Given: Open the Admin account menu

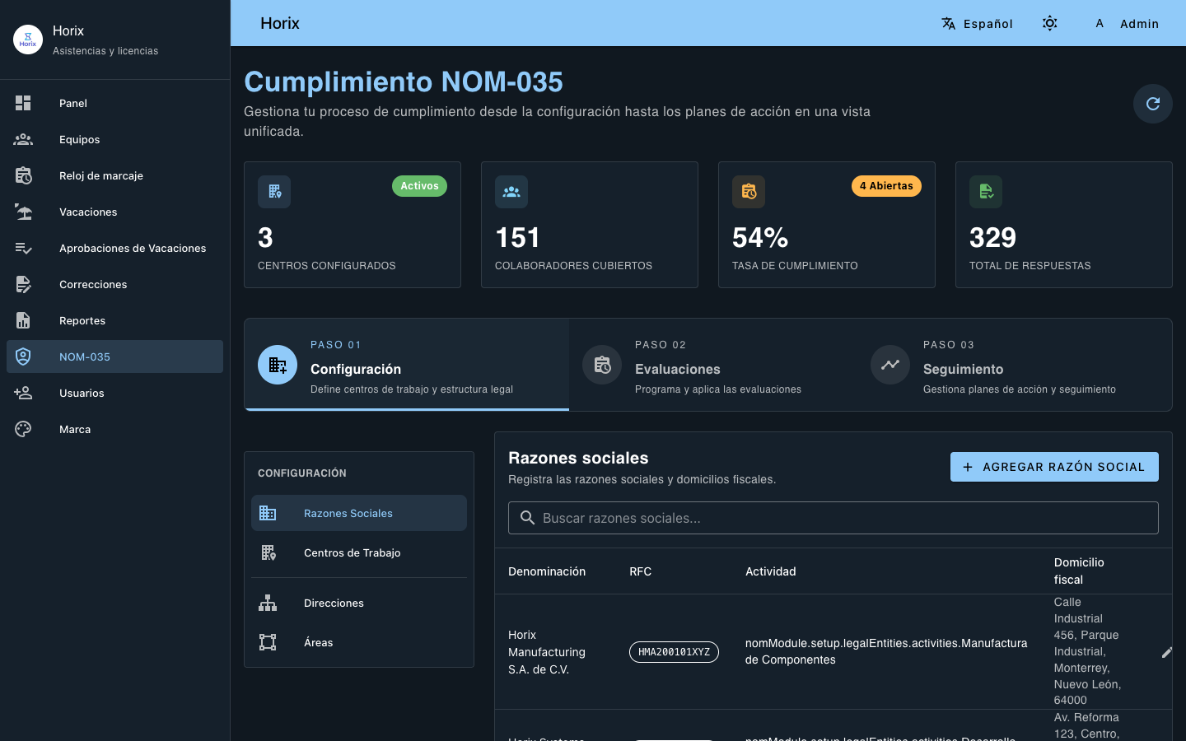Looking at the screenshot, I should 1127,24.
